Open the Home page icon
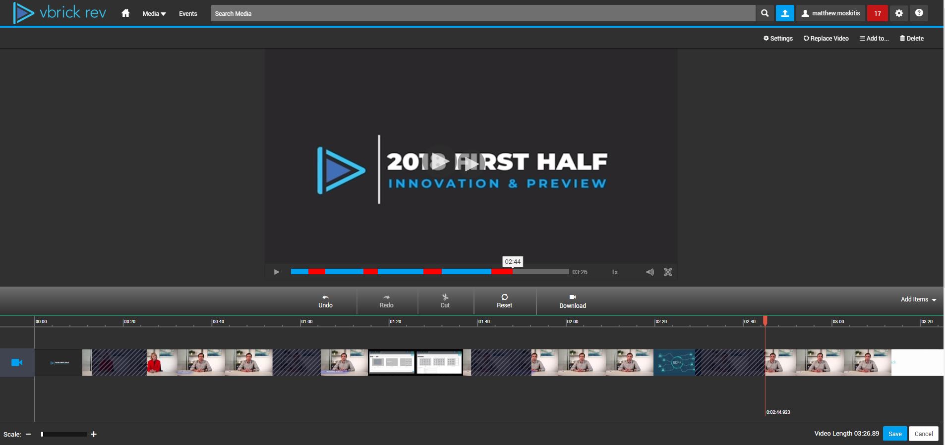The image size is (945, 445). pos(125,13)
